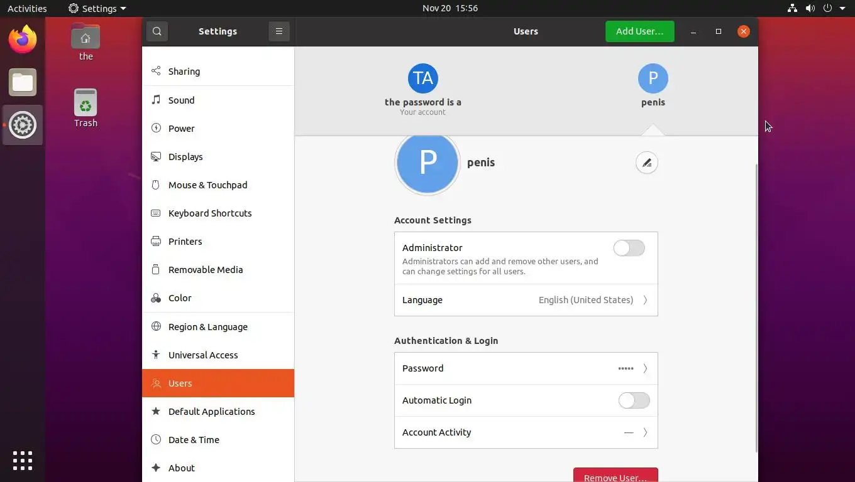Open Printers settings panel
This screenshot has width=855, height=482.
pyautogui.click(x=218, y=241)
